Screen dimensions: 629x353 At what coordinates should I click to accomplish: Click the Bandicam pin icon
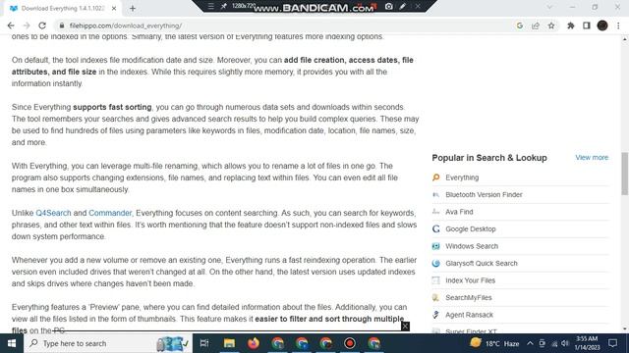224,6
